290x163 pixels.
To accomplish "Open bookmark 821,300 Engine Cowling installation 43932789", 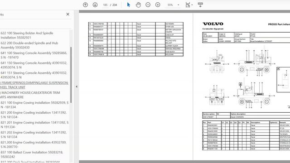I will pos(33,145).
